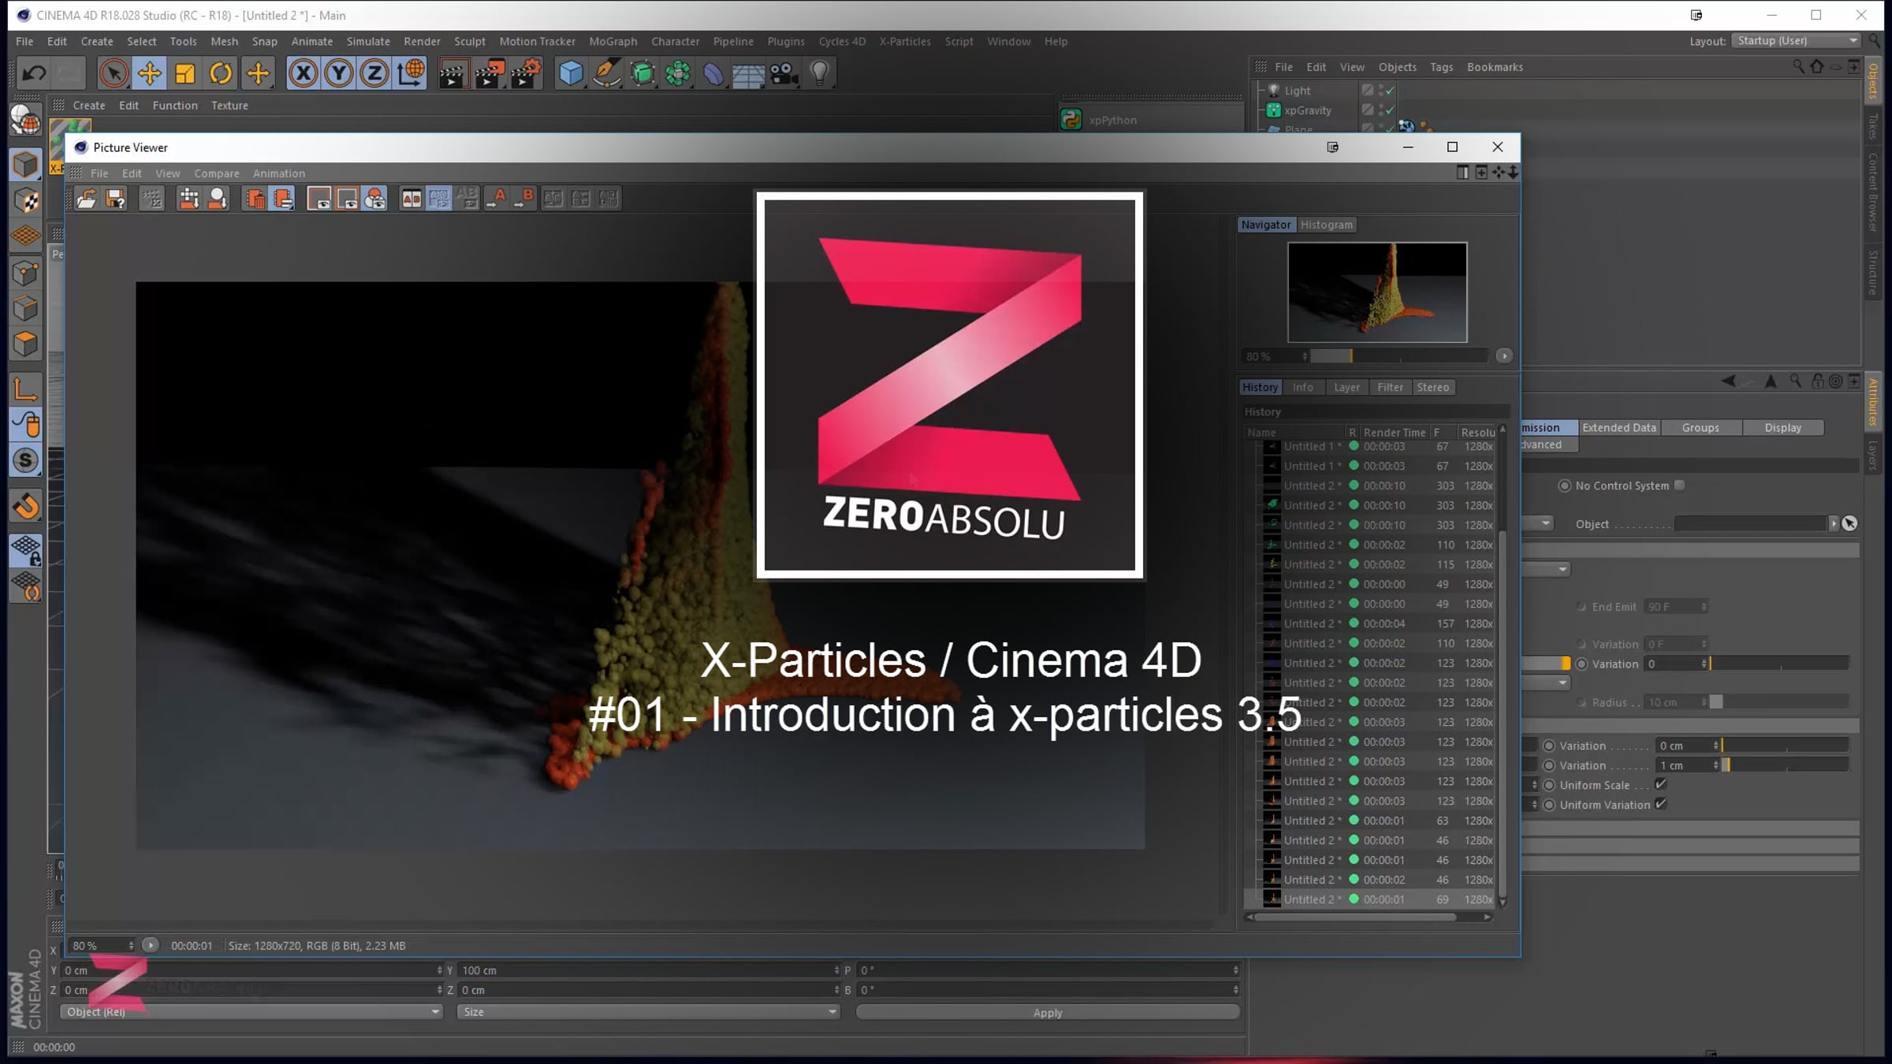Adjust the 0 cm Variation slider

coord(1785,746)
